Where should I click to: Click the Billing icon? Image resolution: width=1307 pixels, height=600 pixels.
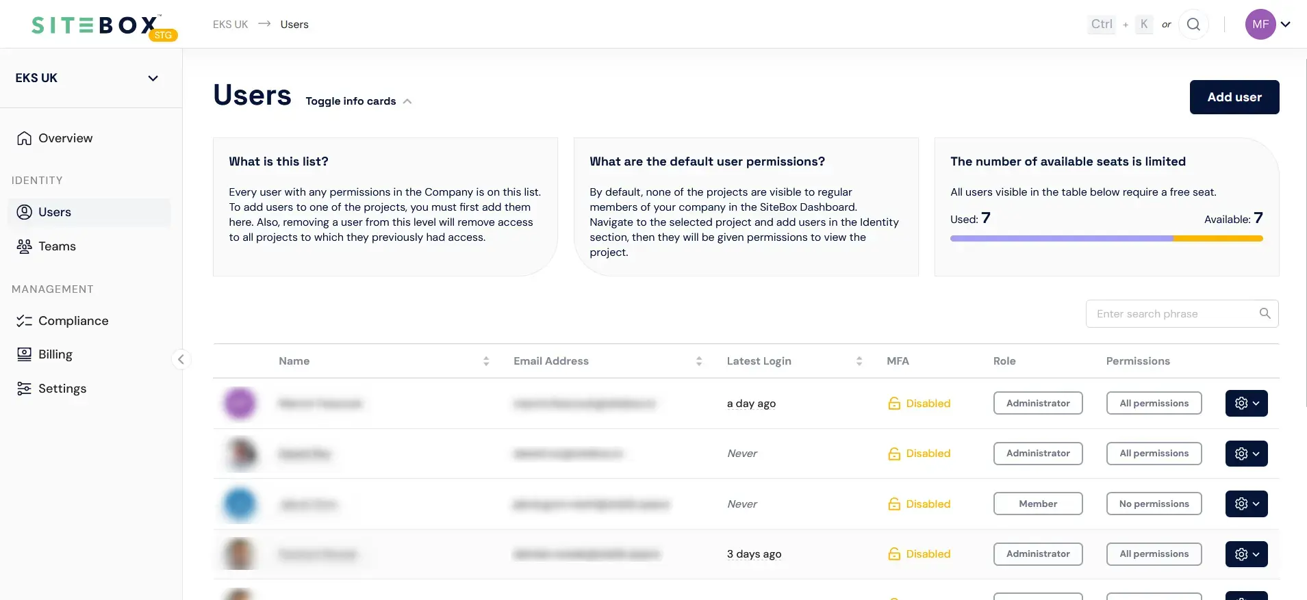tap(25, 354)
